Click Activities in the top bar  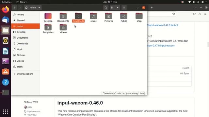pos(7,2)
